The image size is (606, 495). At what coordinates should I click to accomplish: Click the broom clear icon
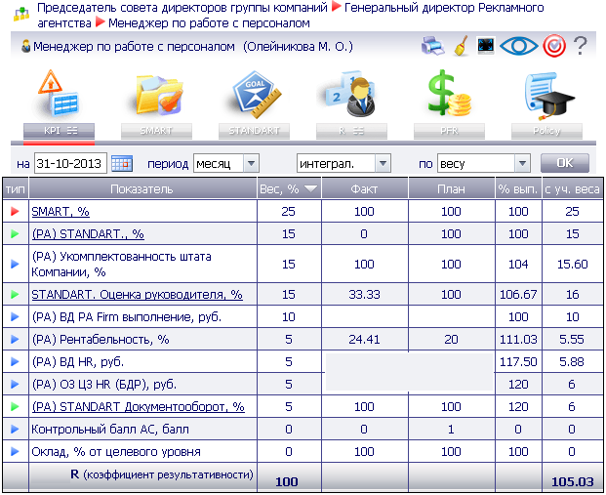click(461, 46)
